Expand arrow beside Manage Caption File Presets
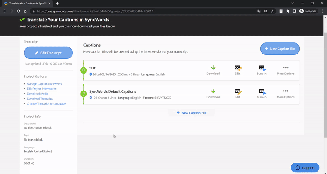 pos(25,84)
